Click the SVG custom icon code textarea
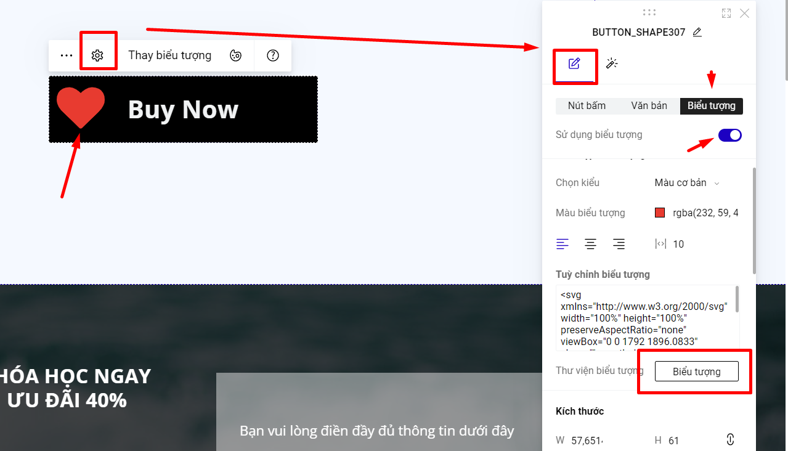The image size is (788, 451). tap(645, 318)
